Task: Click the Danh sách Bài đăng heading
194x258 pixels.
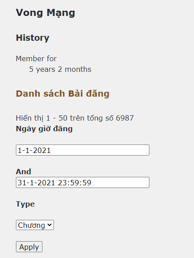Action: (x=62, y=94)
